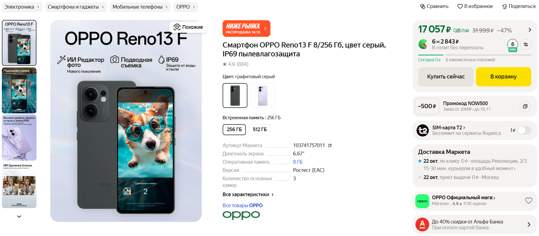Copy the Market article number
Image resolution: width=539 pixels, height=236 pixels.
[330, 146]
